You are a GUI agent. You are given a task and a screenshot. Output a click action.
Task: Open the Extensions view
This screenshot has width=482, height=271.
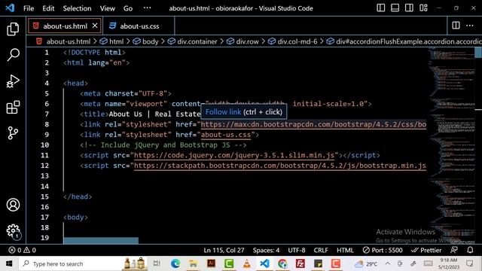coord(13,107)
